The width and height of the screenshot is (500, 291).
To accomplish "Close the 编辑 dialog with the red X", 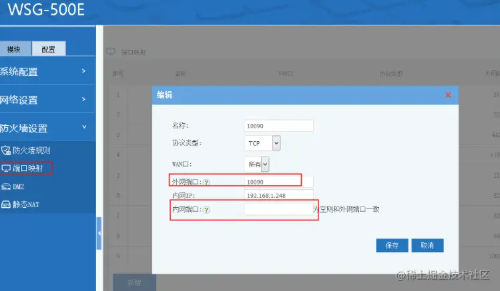I will [x=448, y=95].
